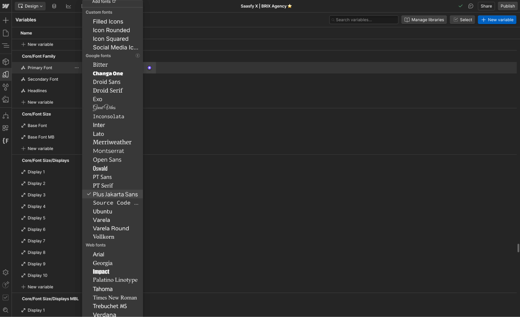Expand the Core/Font Size/Displays MBL group
The height and width of the screenshot is (317, 520).
(x=50, y=298)
